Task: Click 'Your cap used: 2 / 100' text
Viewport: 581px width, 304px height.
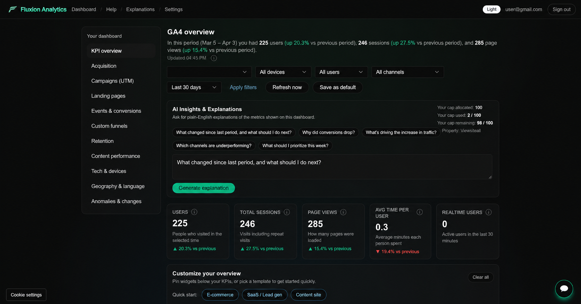Action: click(x=459, y=115)
